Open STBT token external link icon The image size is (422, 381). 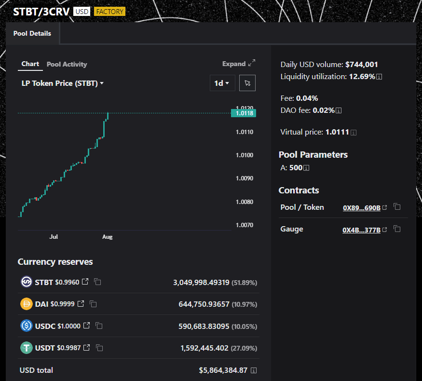(x=85, y=282)
